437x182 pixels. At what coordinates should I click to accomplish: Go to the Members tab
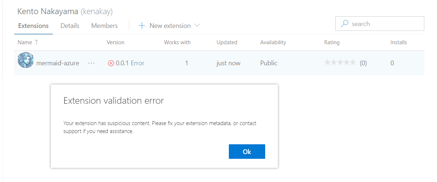click(104, 26)
